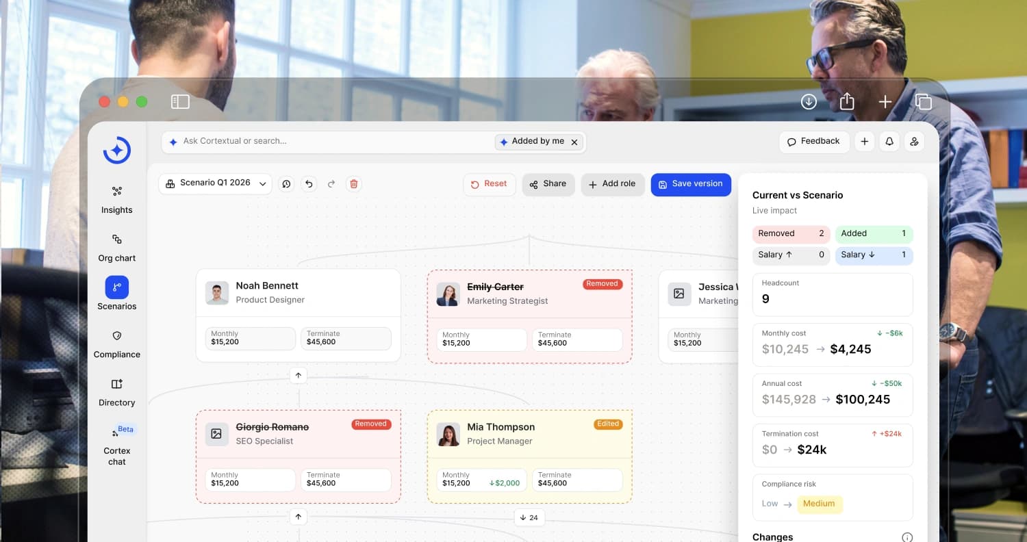
Task: Open a new browser tab with plus
Action: coord(885,102)
